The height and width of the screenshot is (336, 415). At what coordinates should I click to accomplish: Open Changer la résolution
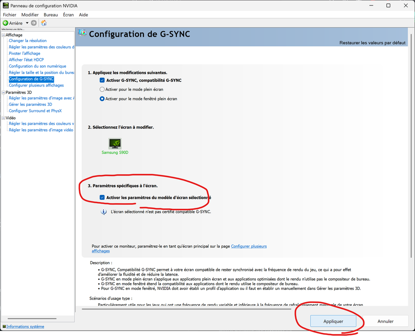tap(28, 40)
